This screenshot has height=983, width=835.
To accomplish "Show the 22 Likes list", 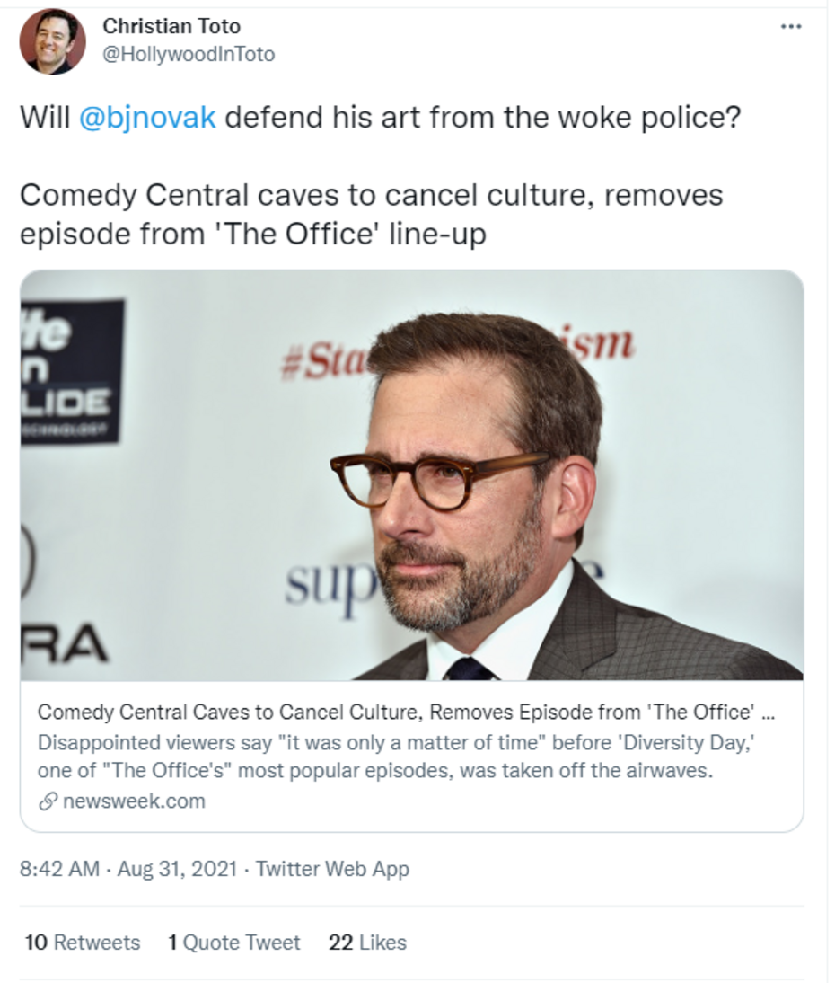I will [x=367, y=943].
